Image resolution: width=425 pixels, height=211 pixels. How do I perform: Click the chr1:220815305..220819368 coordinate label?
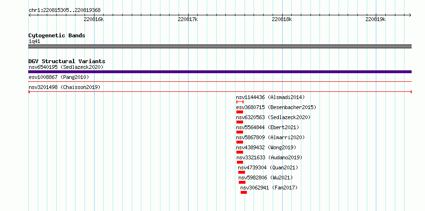(64, 11)
